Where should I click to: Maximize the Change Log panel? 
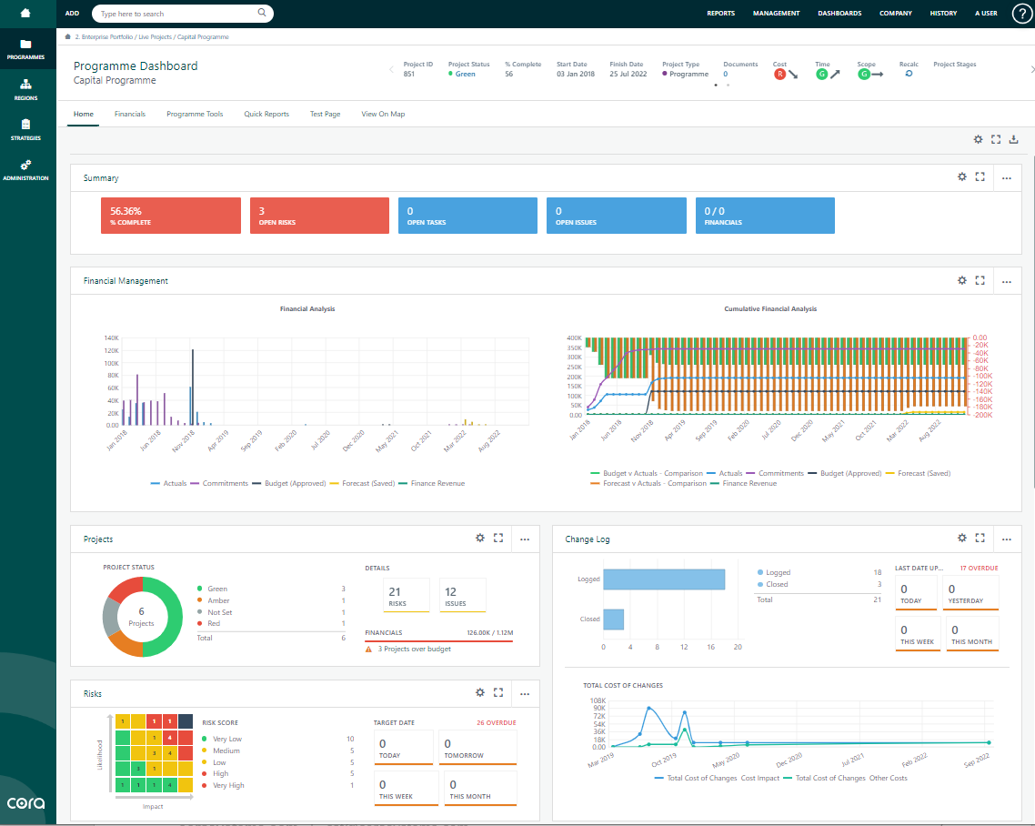(980, 539)
